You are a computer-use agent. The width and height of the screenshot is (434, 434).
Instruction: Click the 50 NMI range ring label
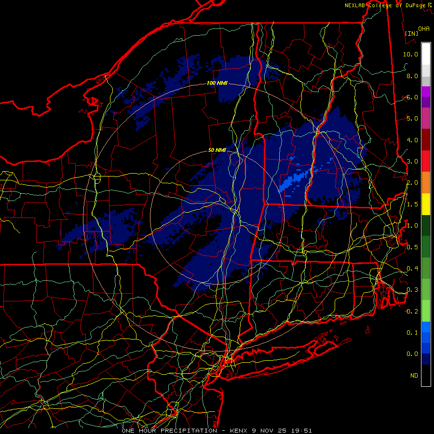pyautogui.click(x=217, y=150)
